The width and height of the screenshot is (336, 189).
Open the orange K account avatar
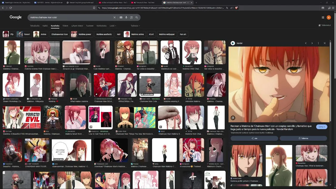click(329, 17)
